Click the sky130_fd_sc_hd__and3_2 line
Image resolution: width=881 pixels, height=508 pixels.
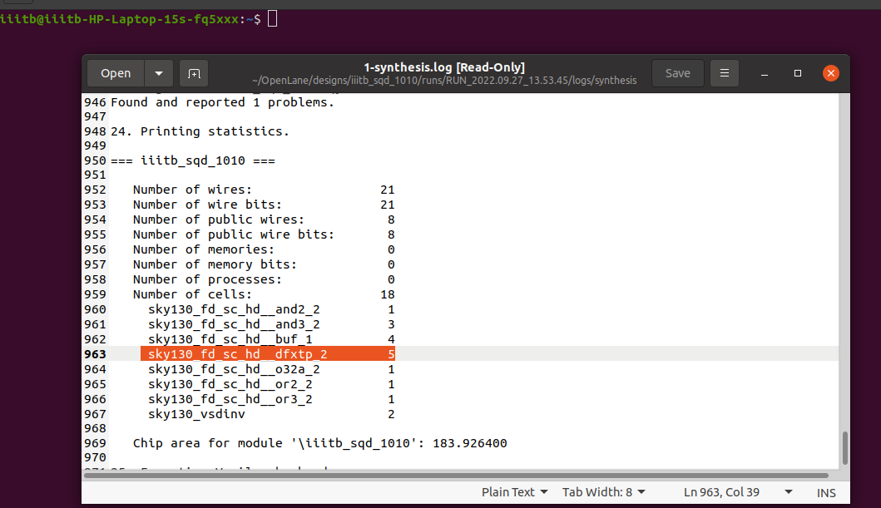pos(271,324)
